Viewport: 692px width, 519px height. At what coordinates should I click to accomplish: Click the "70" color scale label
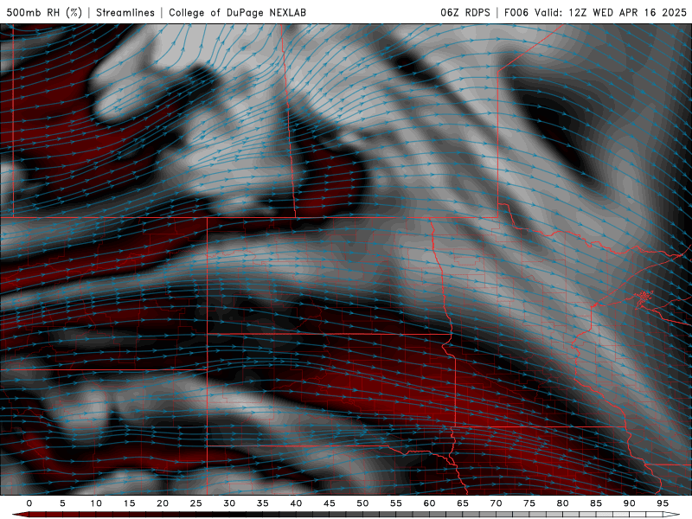[496, 503]
